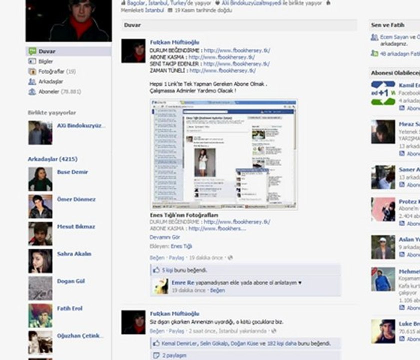
Task: Open Protez suggestion profile photo
Action: point(383,209)
